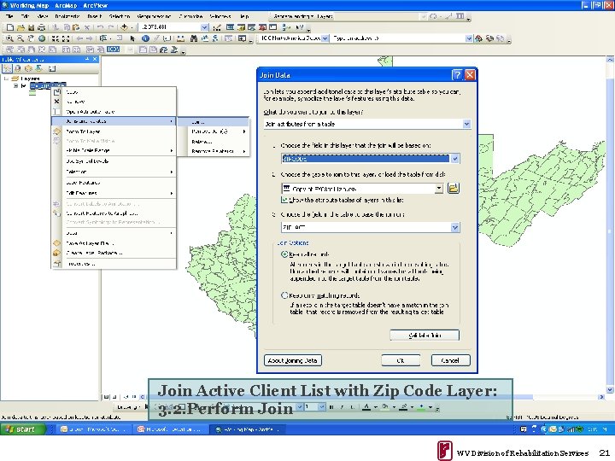The height and width of the screenshot is (461, 615).
Task: Click the Go Back to previous extent arrow
Action: point(79,38)
